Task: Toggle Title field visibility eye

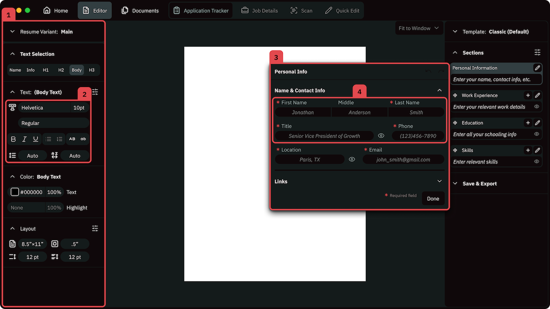Action: pyautogui.click(x=381, y=136)
